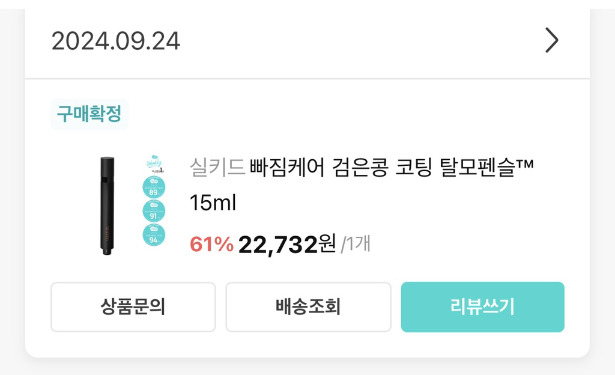Click the SILKEED logo on the pencil

pos(108,233)
